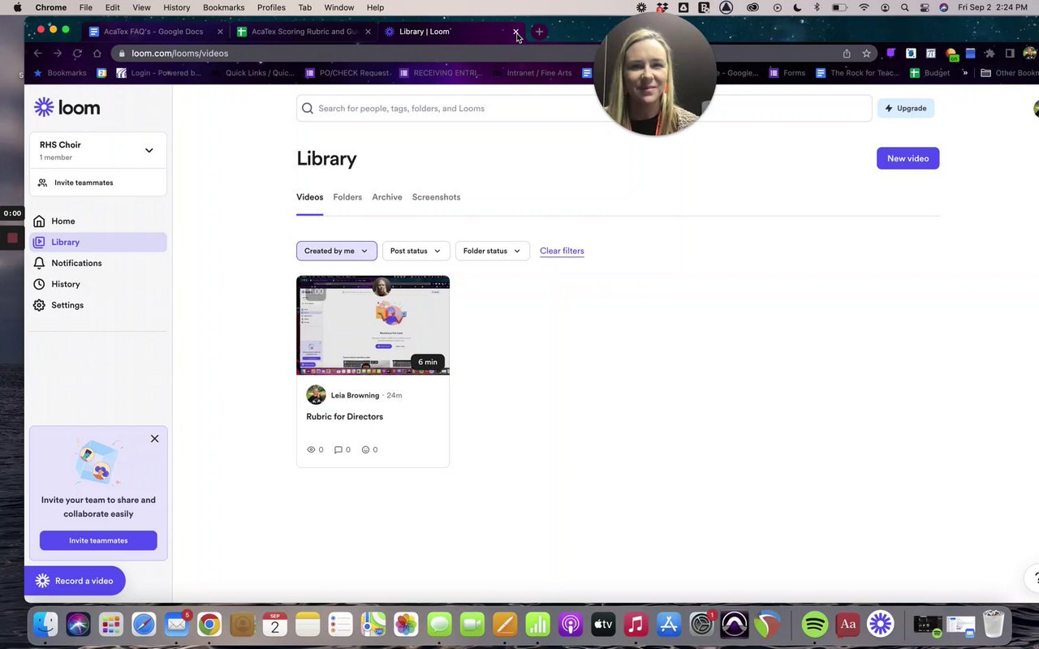
Task: Click the purple Invite teammates button
Action: pos(98,540)
